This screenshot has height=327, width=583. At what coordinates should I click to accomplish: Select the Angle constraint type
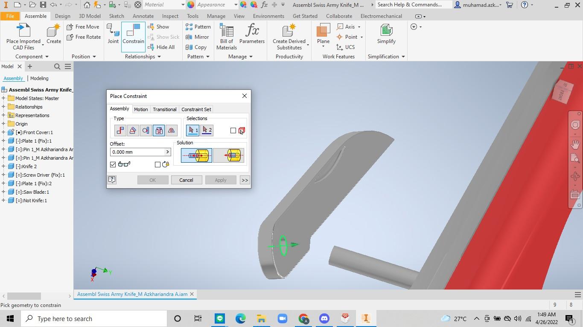(133, 130)
